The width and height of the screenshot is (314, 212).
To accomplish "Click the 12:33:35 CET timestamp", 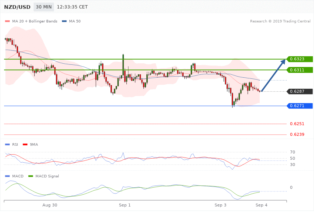I will [x=72, y=7].
